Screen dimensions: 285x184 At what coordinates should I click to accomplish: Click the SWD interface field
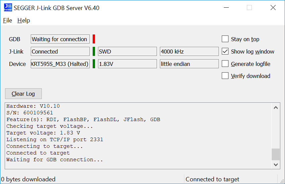127,52
